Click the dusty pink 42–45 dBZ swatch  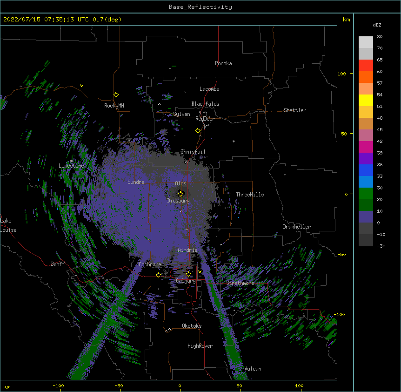click(366, 135)
